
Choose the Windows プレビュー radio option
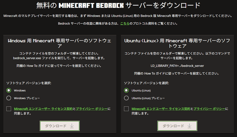click(x=9, y=98)
